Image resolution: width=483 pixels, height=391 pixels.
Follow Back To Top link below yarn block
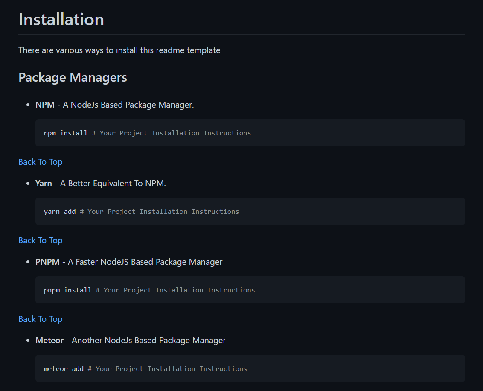41,240
